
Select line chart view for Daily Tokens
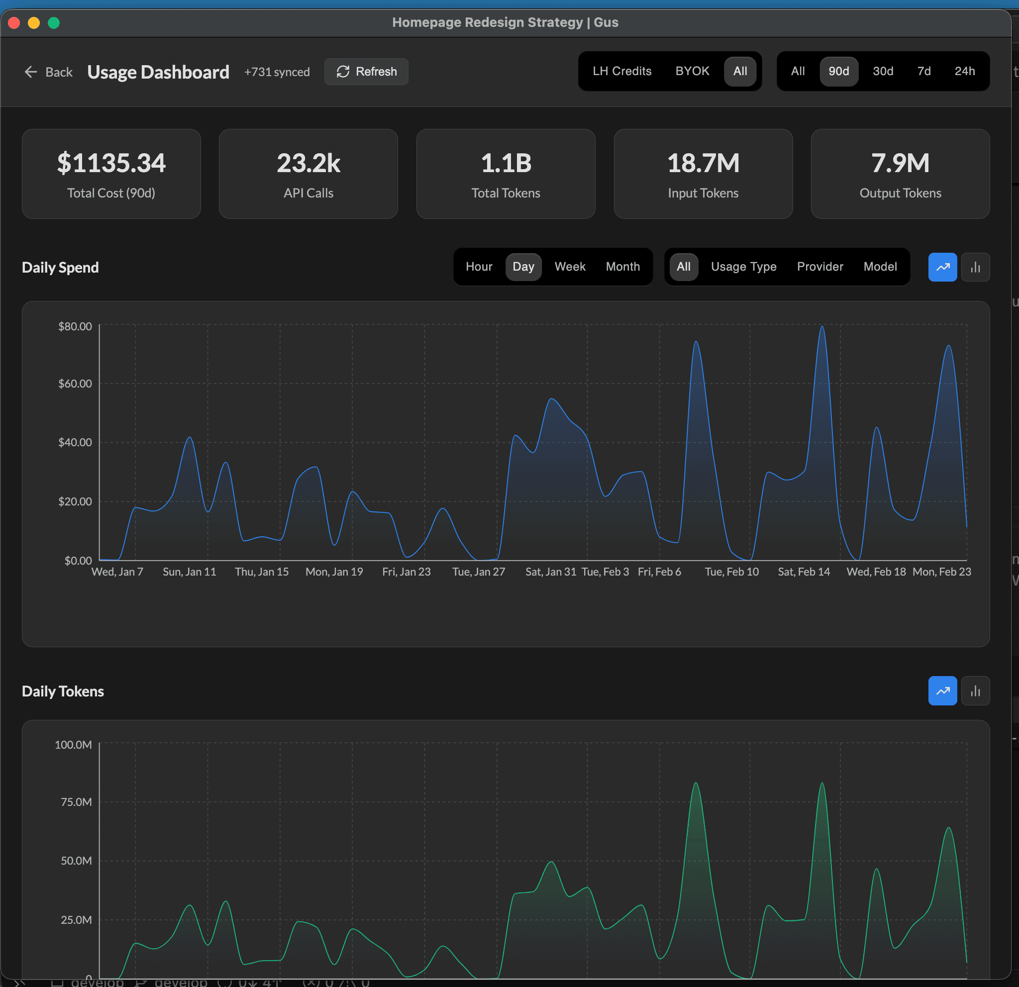942,691
